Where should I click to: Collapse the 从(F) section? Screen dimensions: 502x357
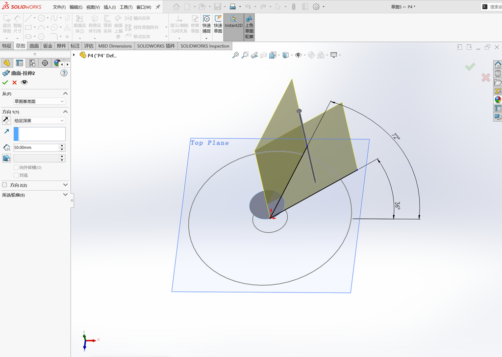tap(65, 93)
